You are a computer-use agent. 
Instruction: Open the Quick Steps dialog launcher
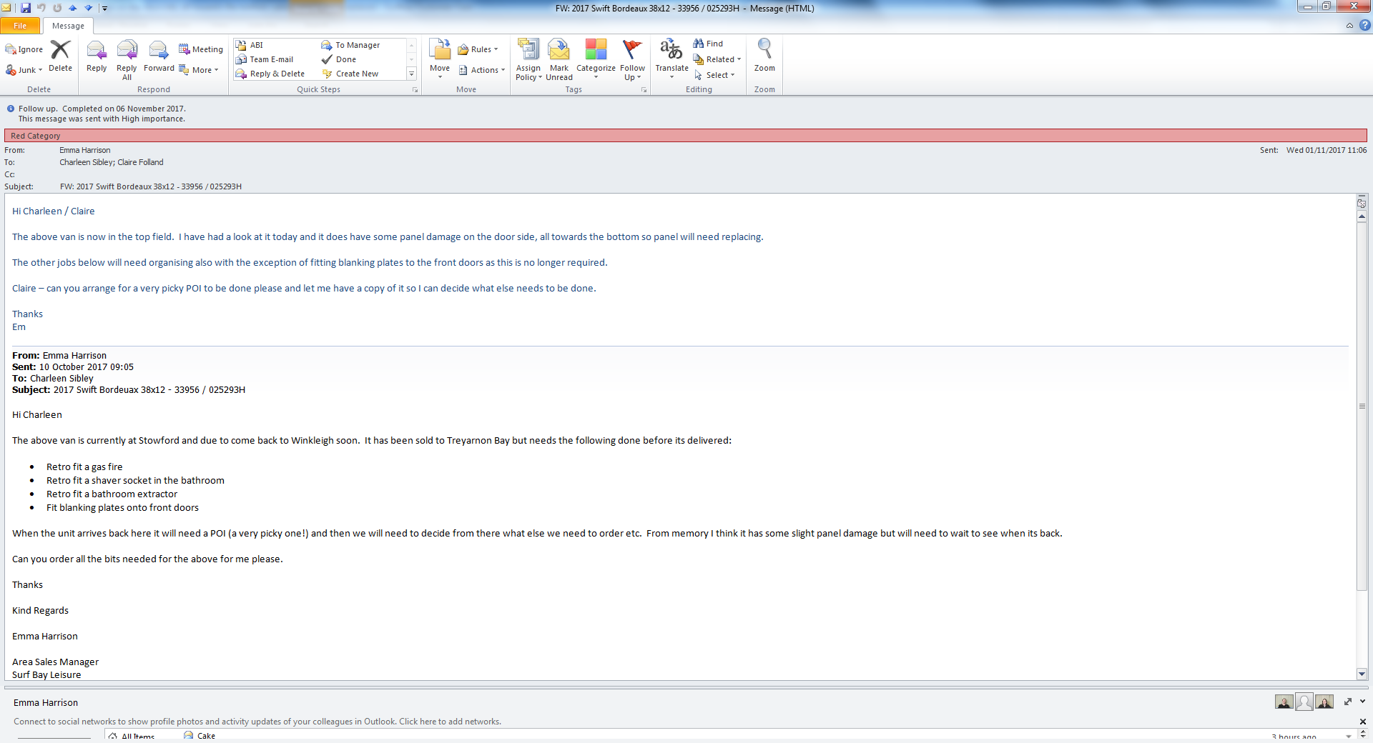[415, 90]
